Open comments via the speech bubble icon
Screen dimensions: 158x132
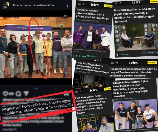[18, 94]
